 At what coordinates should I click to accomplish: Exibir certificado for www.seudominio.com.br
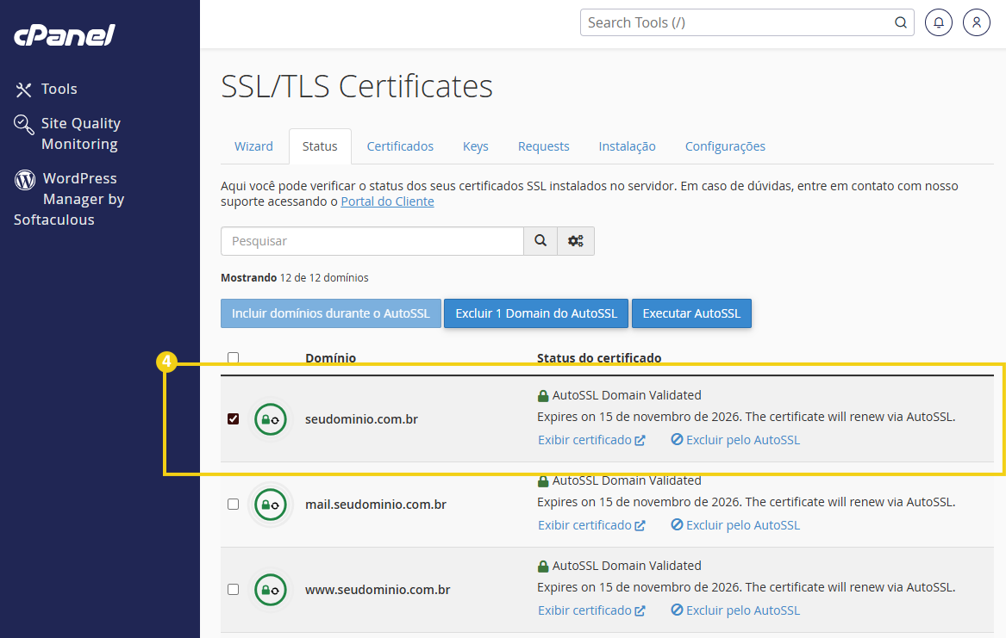(590, 610)
